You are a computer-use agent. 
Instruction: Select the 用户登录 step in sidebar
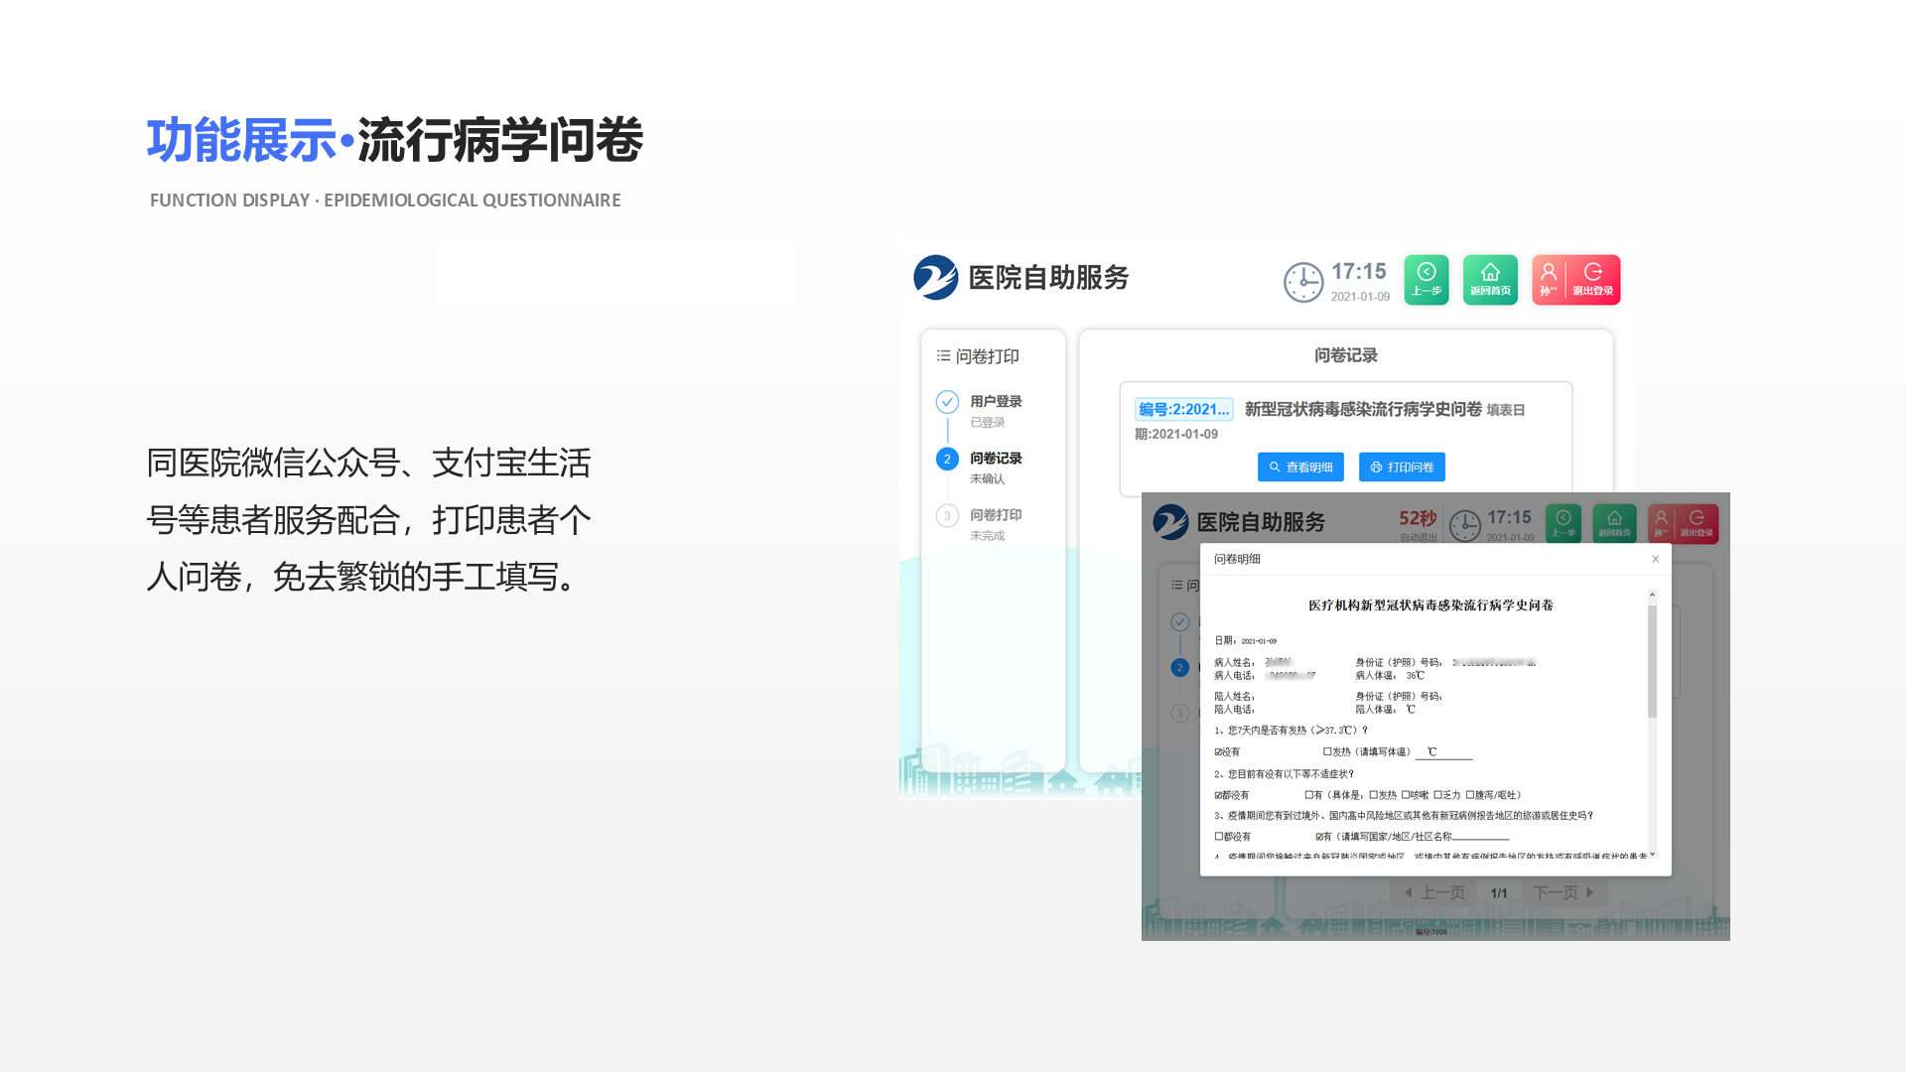pyautogui.click(x=996, y=401)
